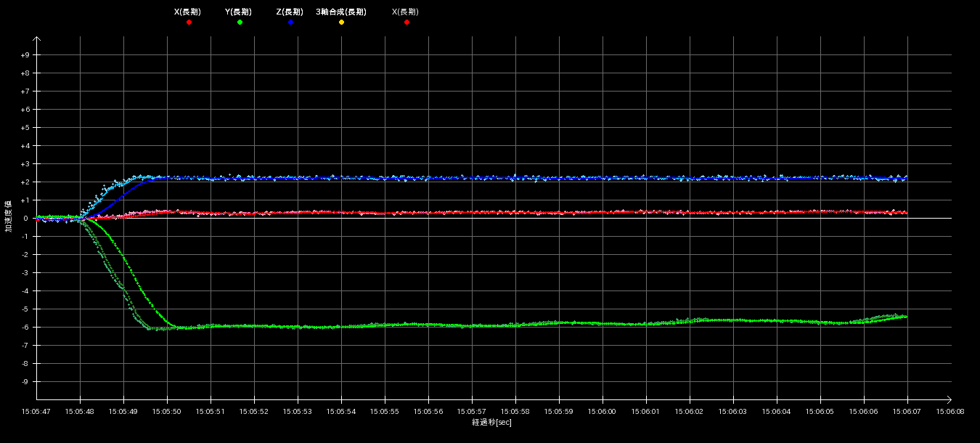The width and height of the screenshot is (980, 443).
Task: Click the -9 value axis label
Action: tap(25, 382)
